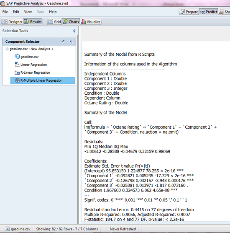The height and width of the screenshot is (233, 230).
Task: Open the View menu
Action: point(28,12)
